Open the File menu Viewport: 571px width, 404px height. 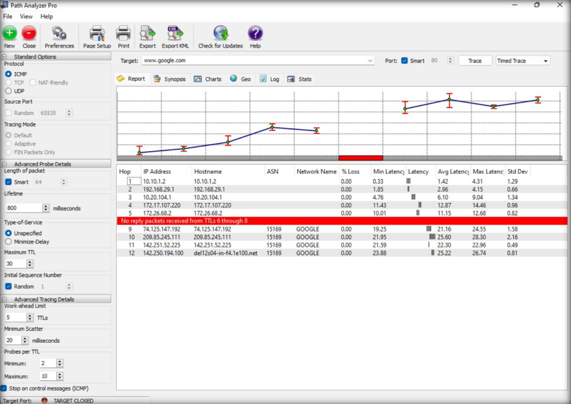(x=8, y=17)
